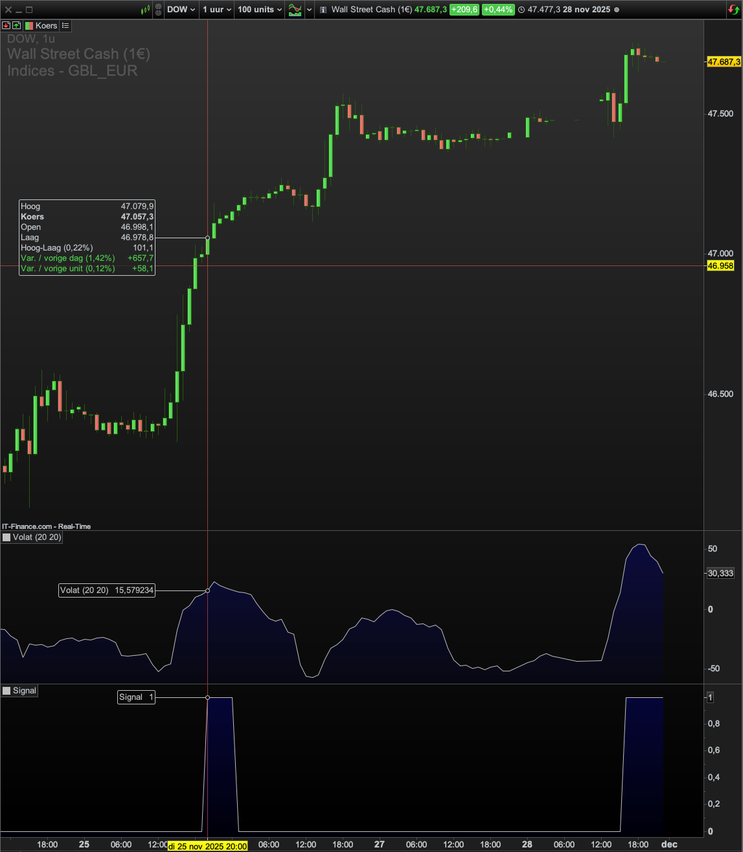Click the indicators wave icon in toolbar
The height and width of the screenshot is (852, 743).
[295, 10]
